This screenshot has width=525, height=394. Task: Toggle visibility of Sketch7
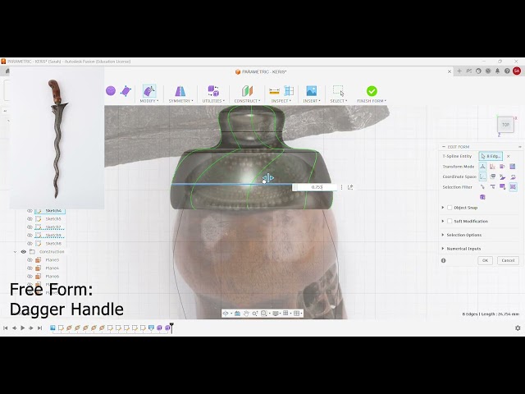[x=30, y=227]
